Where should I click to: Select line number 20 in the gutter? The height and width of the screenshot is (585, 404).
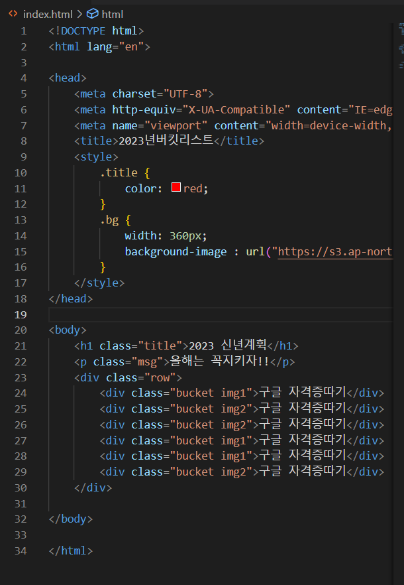(x=21, y=330)
